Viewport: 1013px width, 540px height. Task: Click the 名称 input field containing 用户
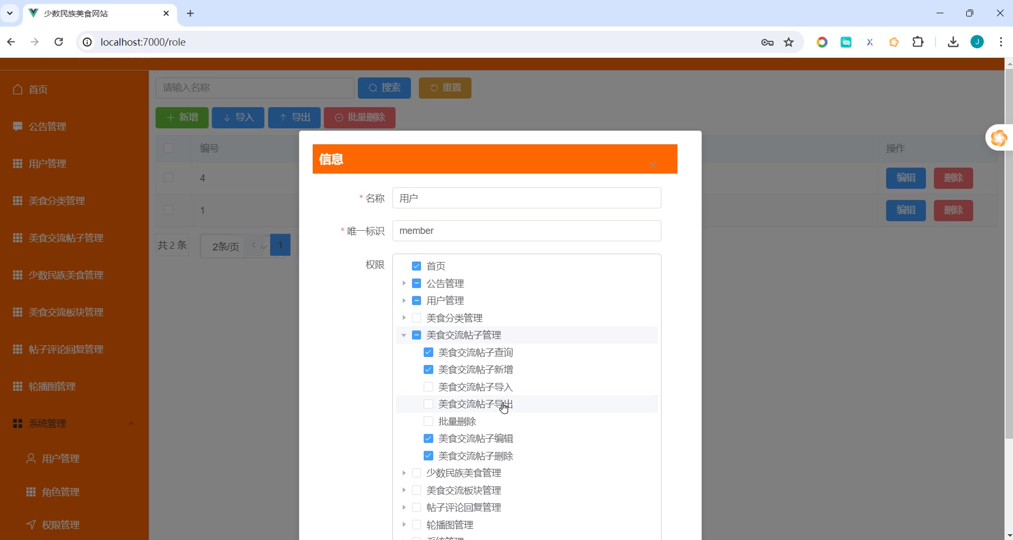pos(527,198)
